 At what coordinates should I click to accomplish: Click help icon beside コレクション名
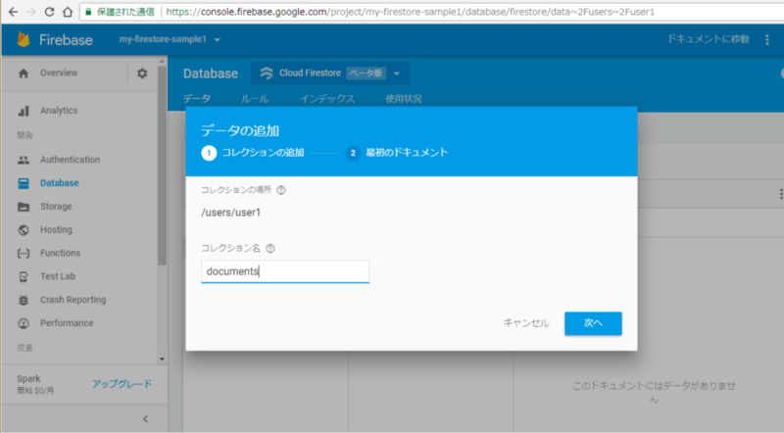pos(270,249)
